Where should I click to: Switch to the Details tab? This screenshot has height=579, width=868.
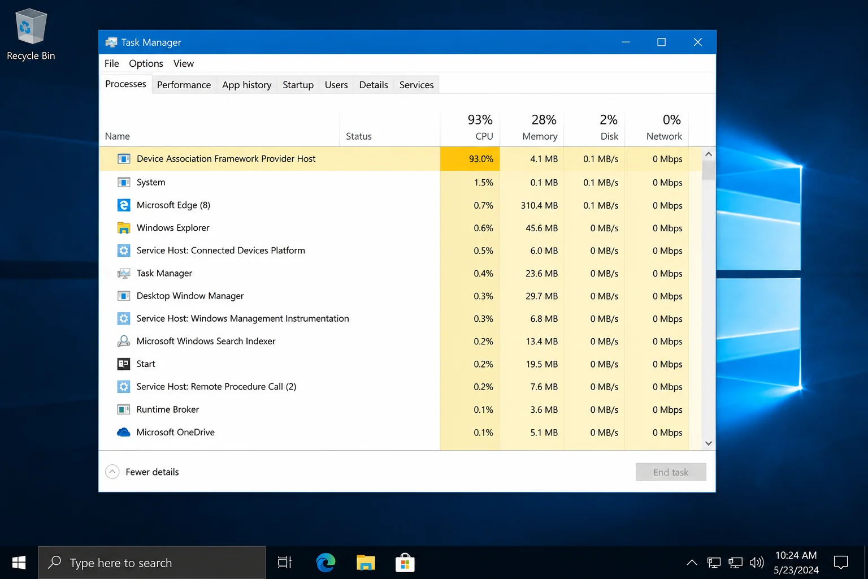tap(374, 85)
